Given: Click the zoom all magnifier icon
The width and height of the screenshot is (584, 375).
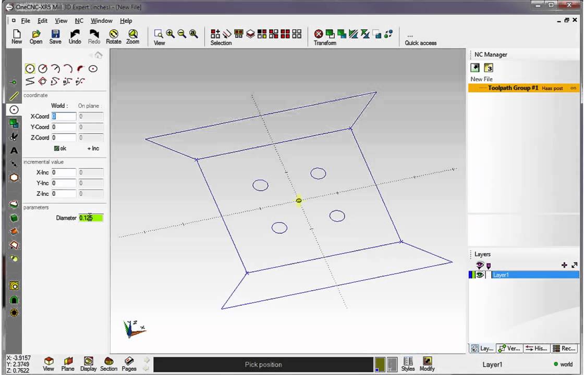Looking at the screenshot, I should coord(193,34).
